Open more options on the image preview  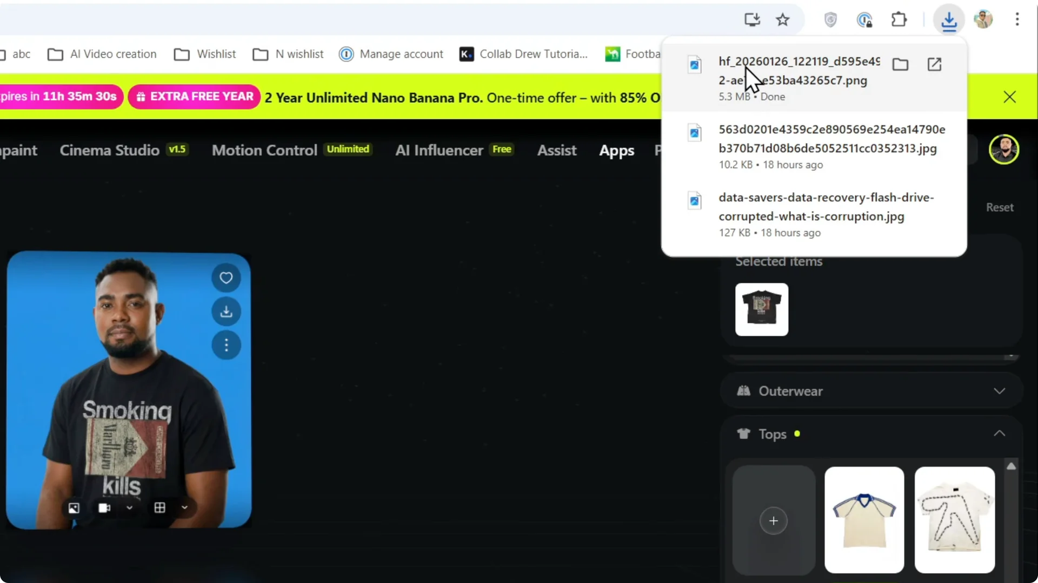point(227,345)
